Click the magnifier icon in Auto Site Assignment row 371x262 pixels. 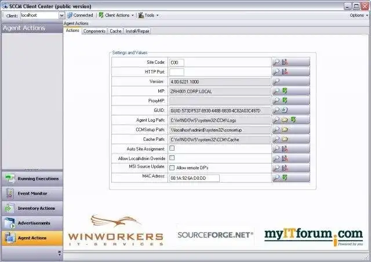pos(276,149)
